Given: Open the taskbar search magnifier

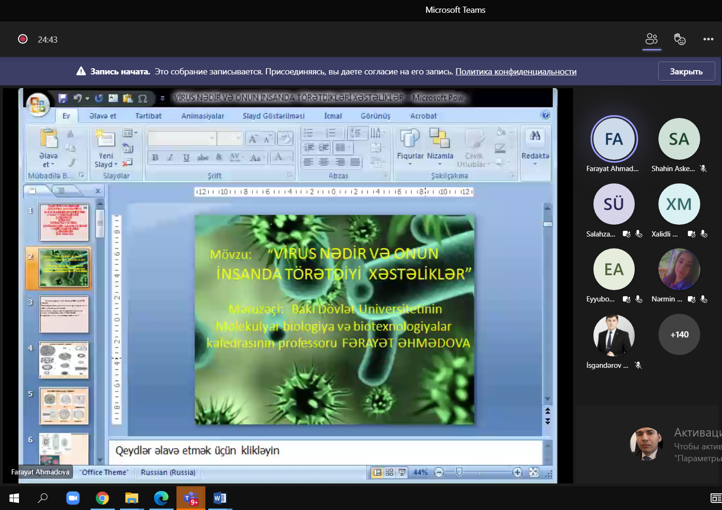Looking at the screenshot, I should point(43,498).
